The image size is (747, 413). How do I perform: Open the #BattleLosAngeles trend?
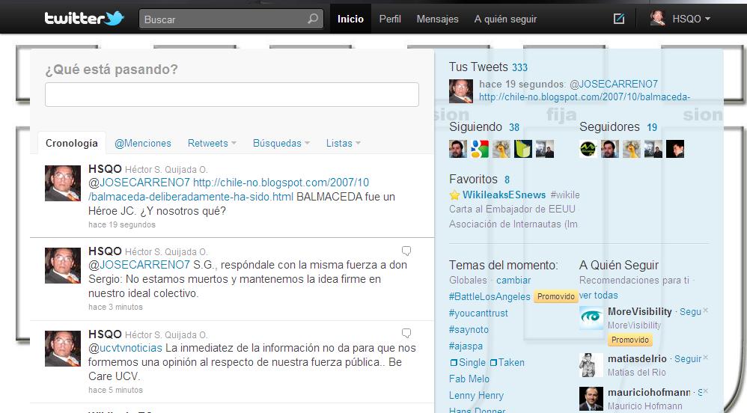[490, 297]
